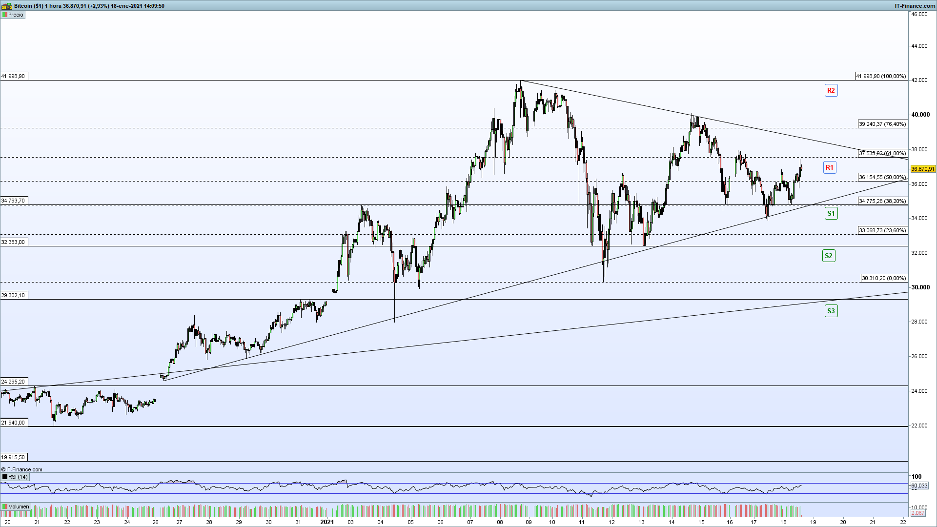This screenshot has width=937, height=527.
Task: Select the Fibonacci label 34.775,28 (38,20%)
Action: 882,201
